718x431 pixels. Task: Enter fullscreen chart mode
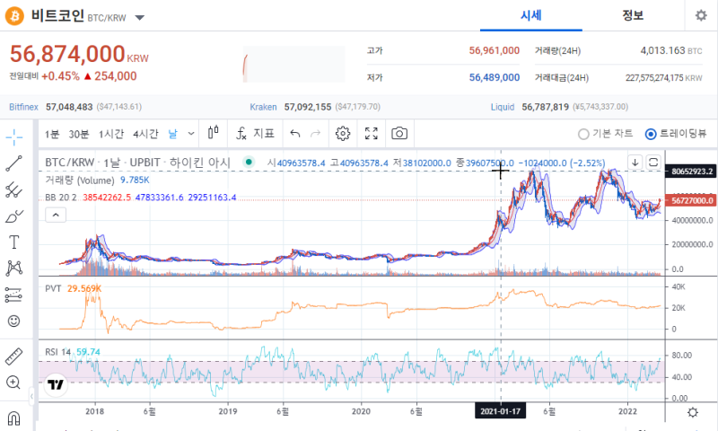coord(372,133)
